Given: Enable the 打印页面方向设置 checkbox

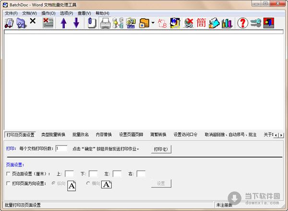Looking at the screenshot, I should pyautogui.click(x=8, y=183).
